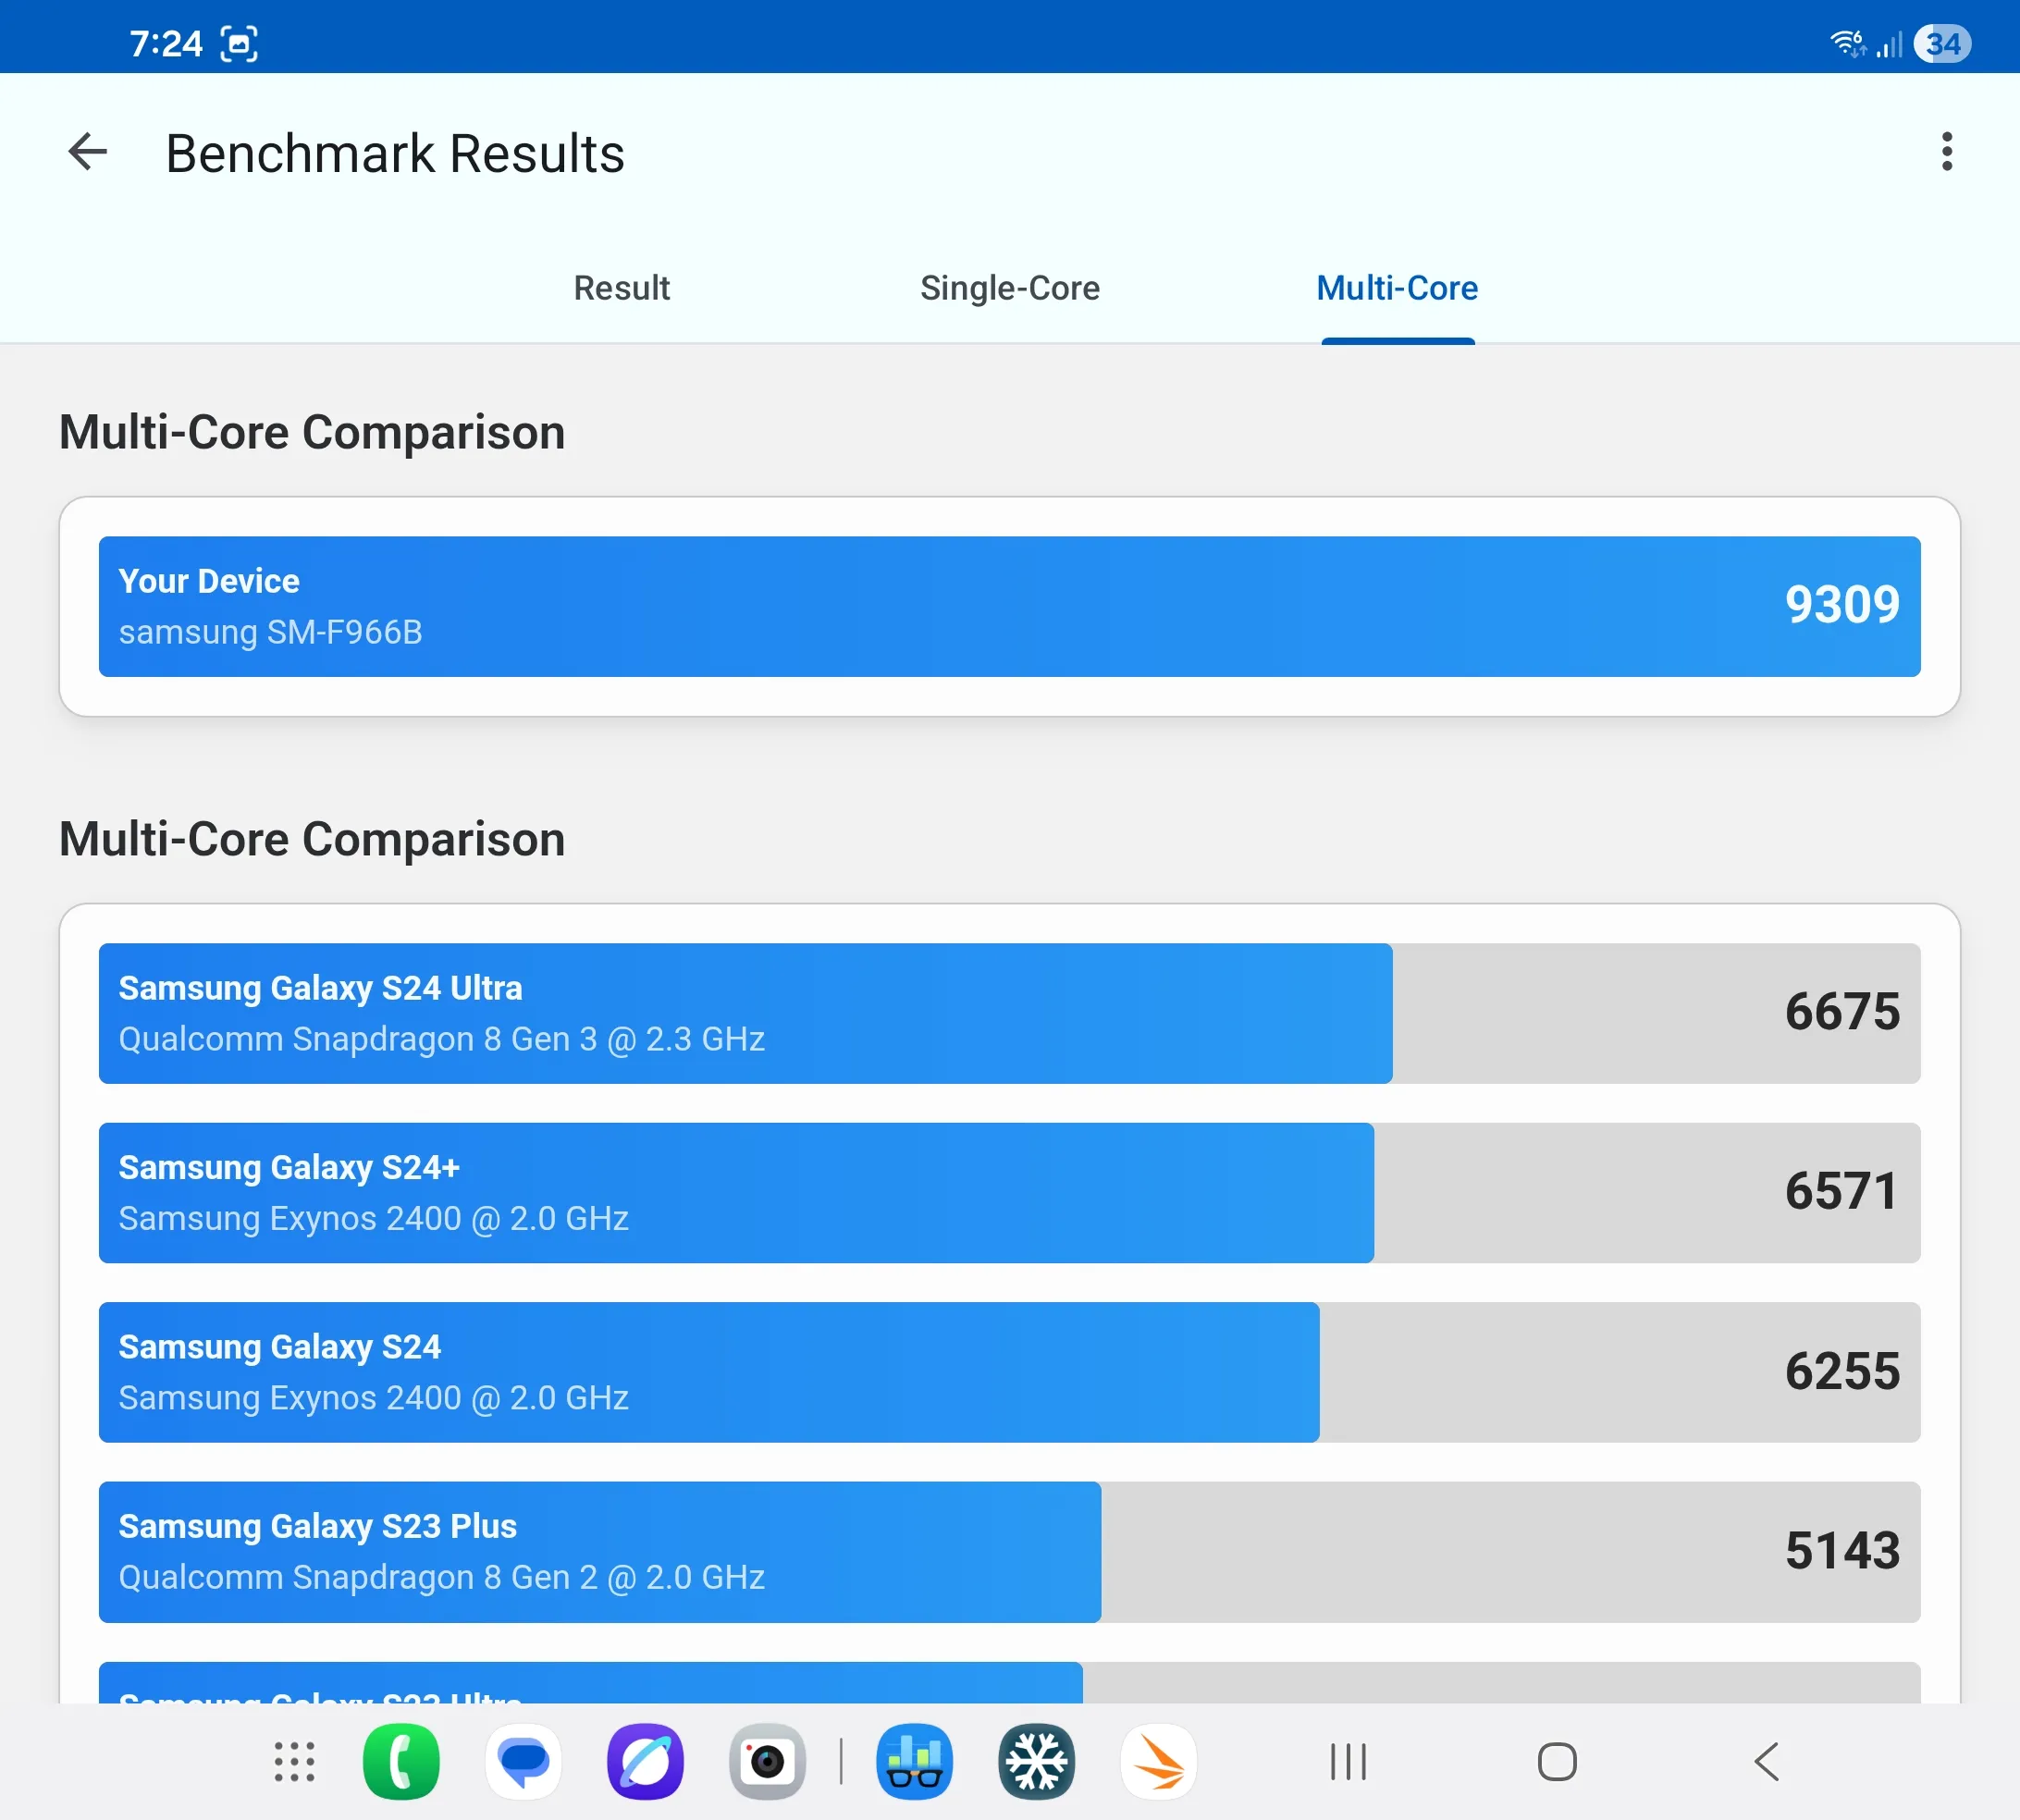
Task: Tap the recent apps navigation button
Action: tap(1348, 1762)
